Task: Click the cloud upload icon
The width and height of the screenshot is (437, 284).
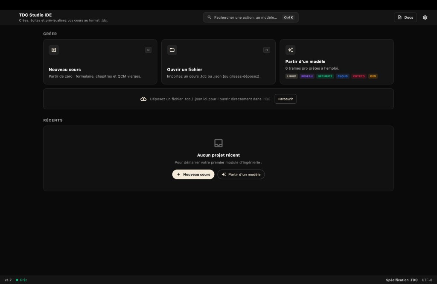Action: click(143, 99)
